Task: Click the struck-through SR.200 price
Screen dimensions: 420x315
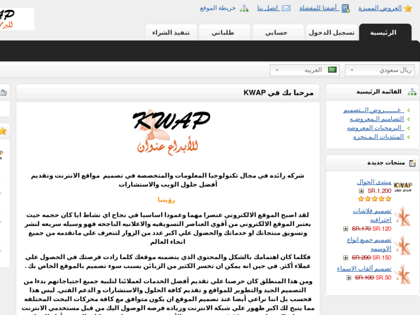Action: (x=361, y=258)
